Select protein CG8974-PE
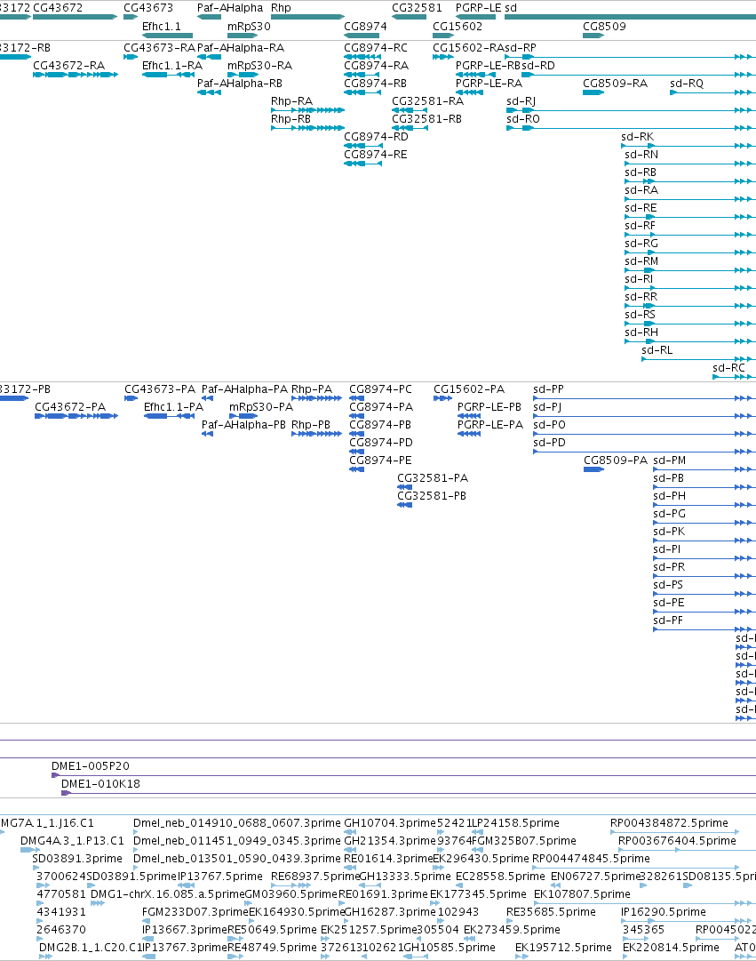The image size is (756, 961). [x=380, y=460]
